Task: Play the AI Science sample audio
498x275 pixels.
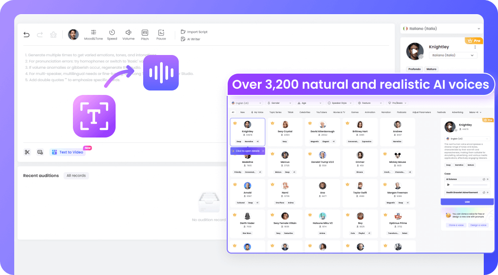Action: (448, 185)
